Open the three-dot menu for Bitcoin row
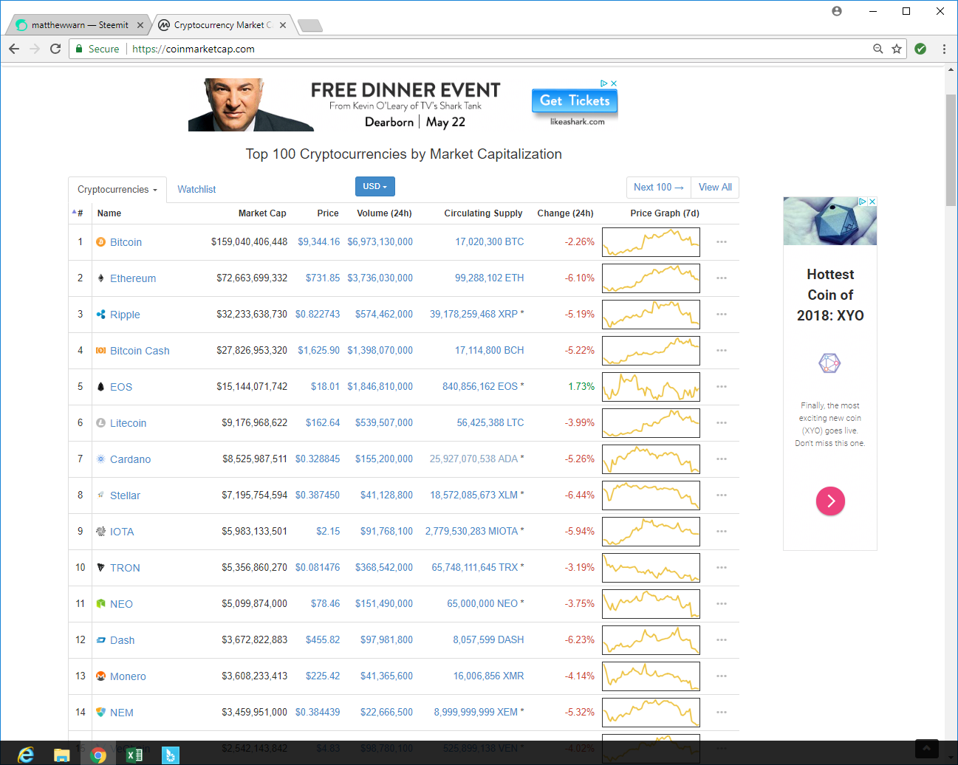958x765 pixels. (722, 241)
